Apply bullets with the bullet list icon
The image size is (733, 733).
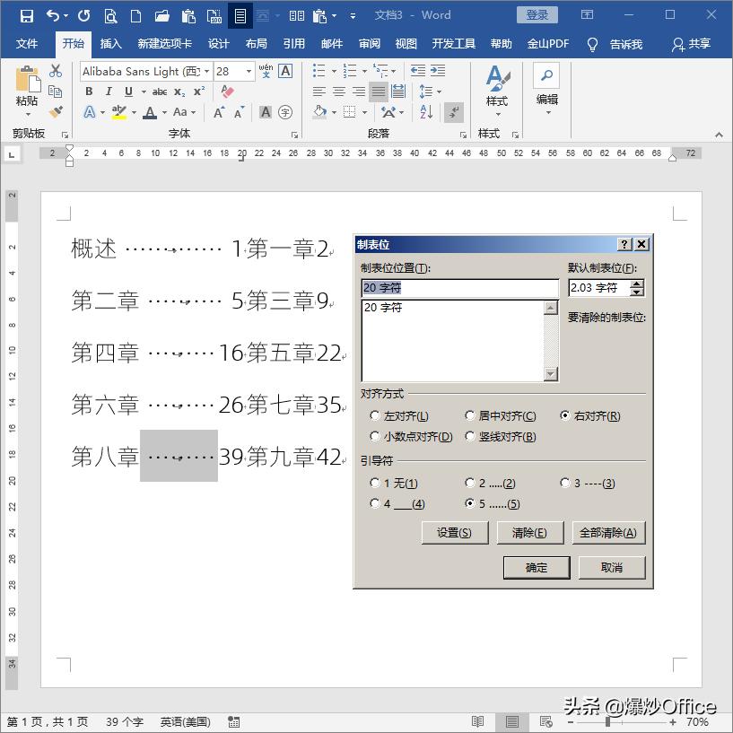[x=317, y=71]
